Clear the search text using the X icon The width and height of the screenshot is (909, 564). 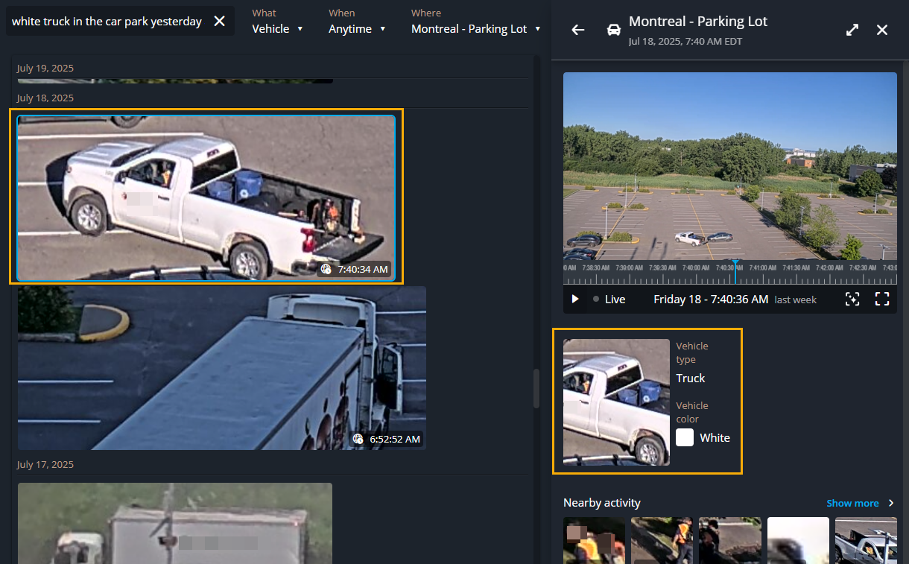click(219, 21)
